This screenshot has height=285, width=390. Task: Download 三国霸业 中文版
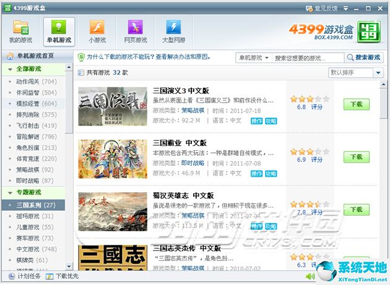(357, 157)
